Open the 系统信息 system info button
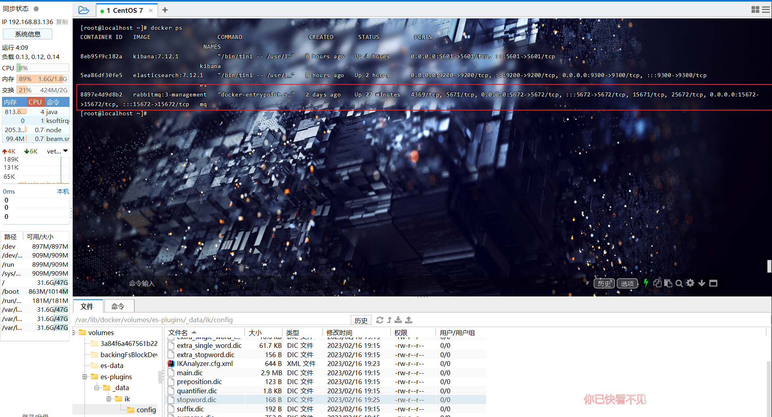This screenshot has height=417, width=772. click(27, 34)
